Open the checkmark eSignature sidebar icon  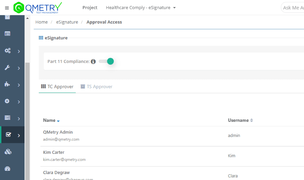point(8,135)
